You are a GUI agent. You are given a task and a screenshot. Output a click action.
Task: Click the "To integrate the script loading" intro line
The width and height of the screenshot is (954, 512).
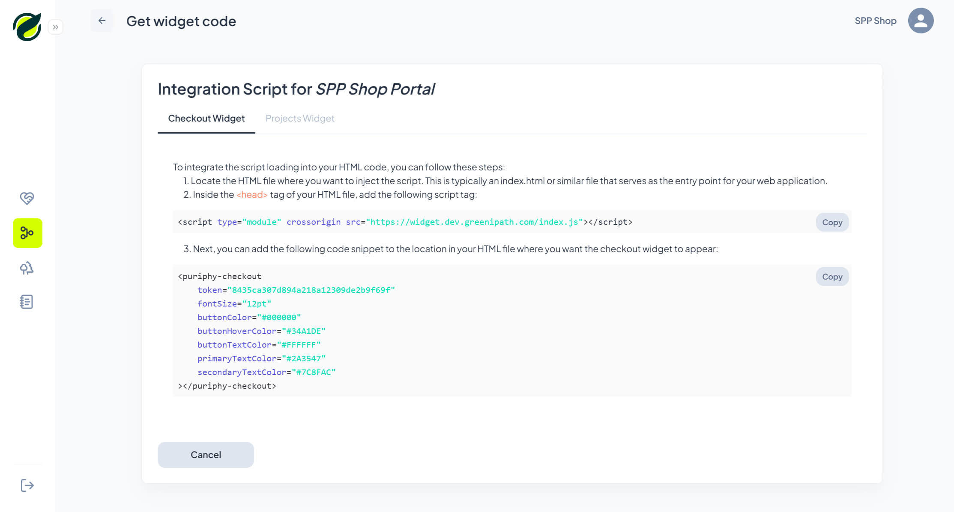tap(339, 167)
